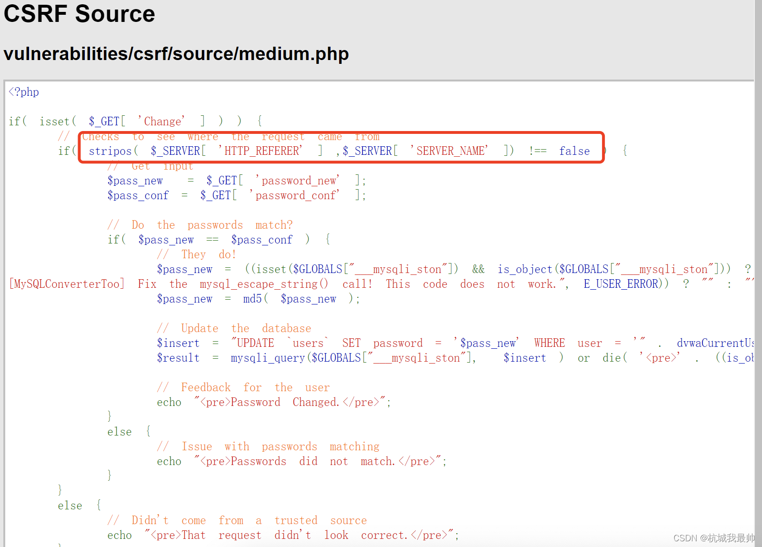
Task: Click the 'Issue with passwords matching' comment
Action: coord(268,446)
